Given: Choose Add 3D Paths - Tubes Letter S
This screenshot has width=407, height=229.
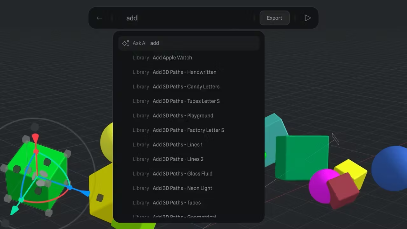Looking at the screenshot, I should click(186, 101).
